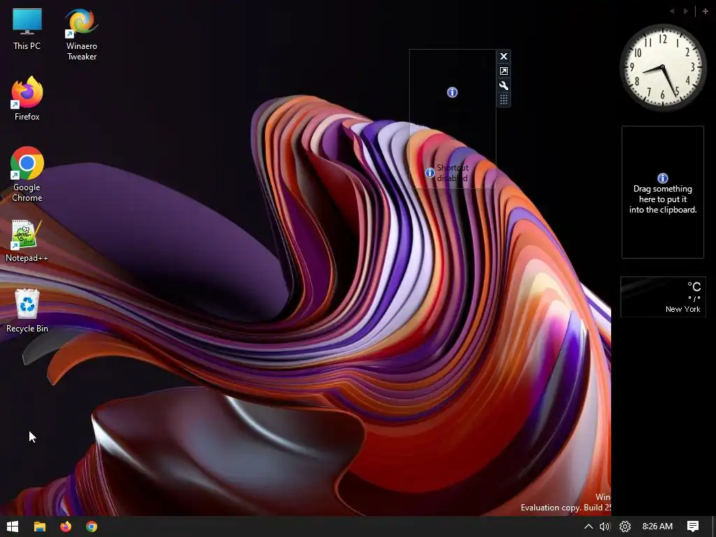The width and height of the screenshot is (716, 537).
Task: Select the Recycle Bin icon
Action: [27, 310]
